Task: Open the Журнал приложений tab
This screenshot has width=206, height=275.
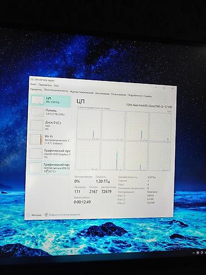Action: (81, 92)
